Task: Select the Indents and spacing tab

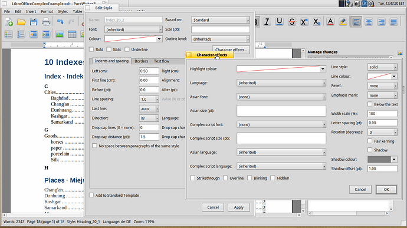Action: [111, 61]
